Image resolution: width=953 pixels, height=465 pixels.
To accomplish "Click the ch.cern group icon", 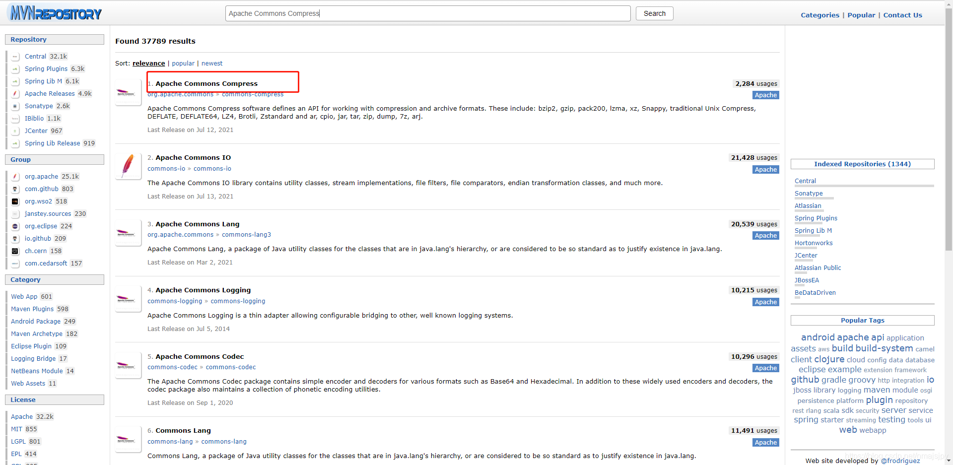I will coord(15,251).
